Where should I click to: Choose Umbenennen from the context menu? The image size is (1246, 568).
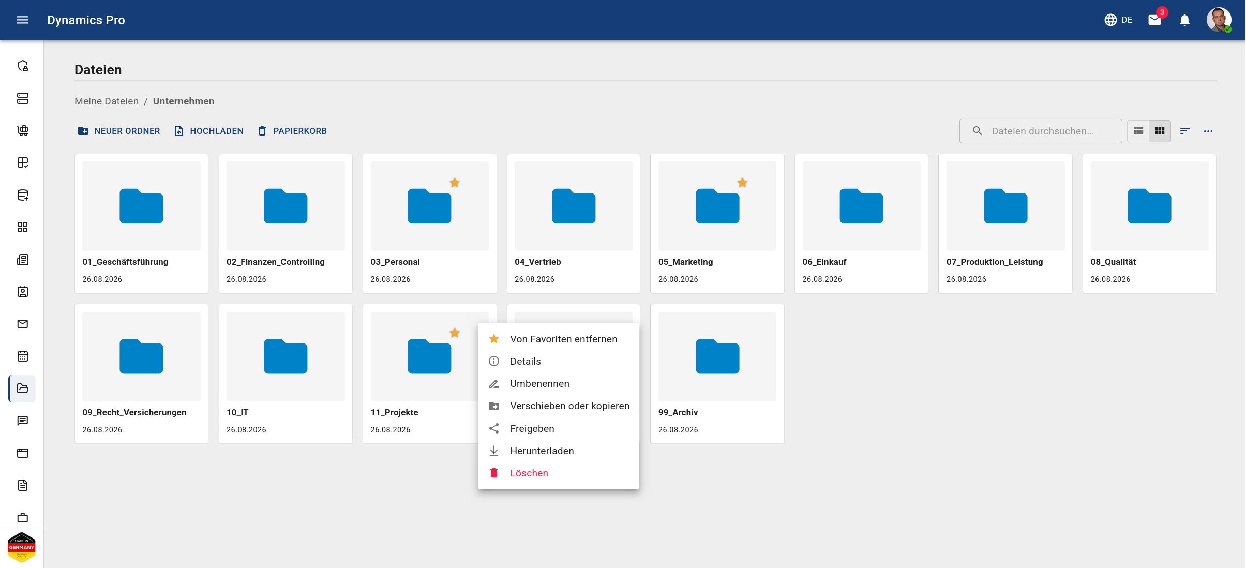(559, 384)
